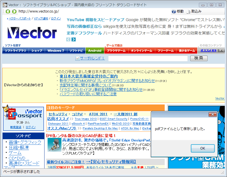The width and height of the screenshot is (227, 177).
Task: Go back with the green left arrow
Action: tap(8, 11)
